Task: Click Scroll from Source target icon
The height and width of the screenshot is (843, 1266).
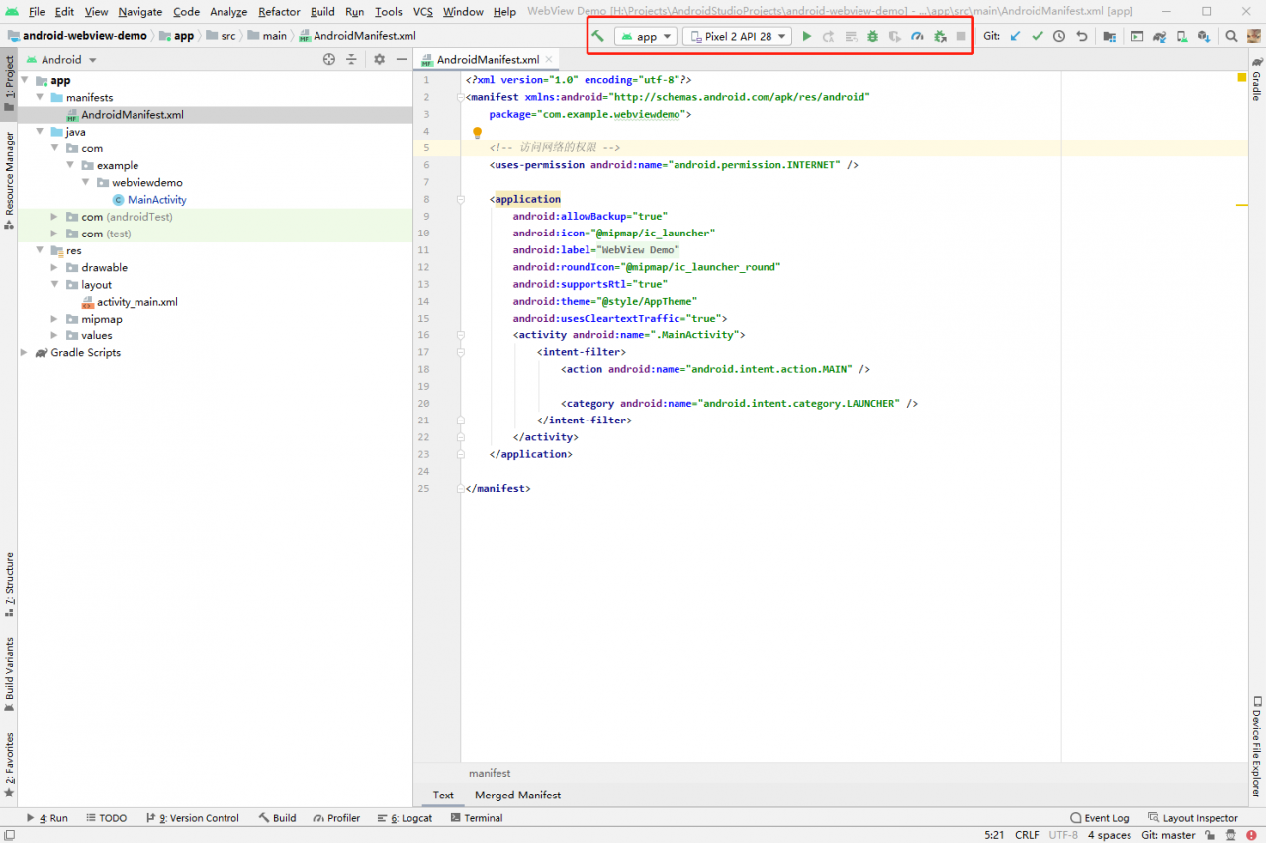Action: pos(329,59)
